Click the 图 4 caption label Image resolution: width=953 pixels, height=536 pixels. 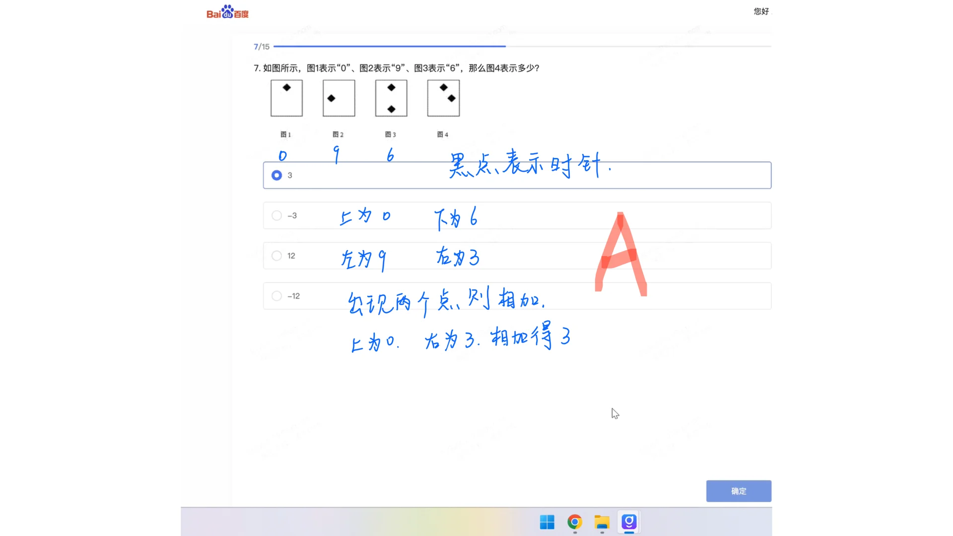pyautogui.click(x=443, y=134)
